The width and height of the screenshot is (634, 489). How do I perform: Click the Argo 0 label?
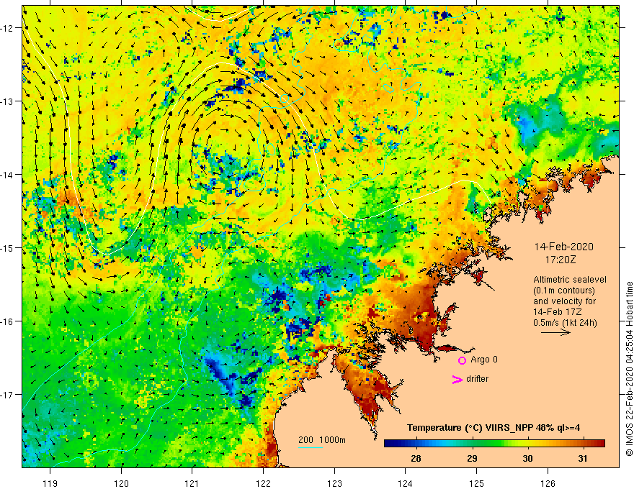[x=484, y=360]
